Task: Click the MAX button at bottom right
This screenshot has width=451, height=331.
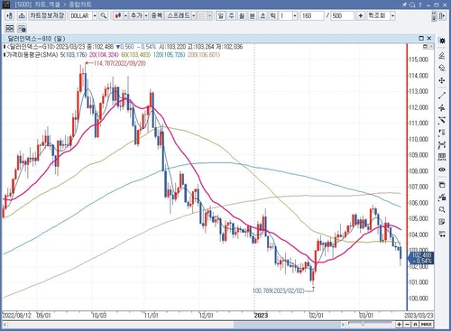Action: (427, 325)
